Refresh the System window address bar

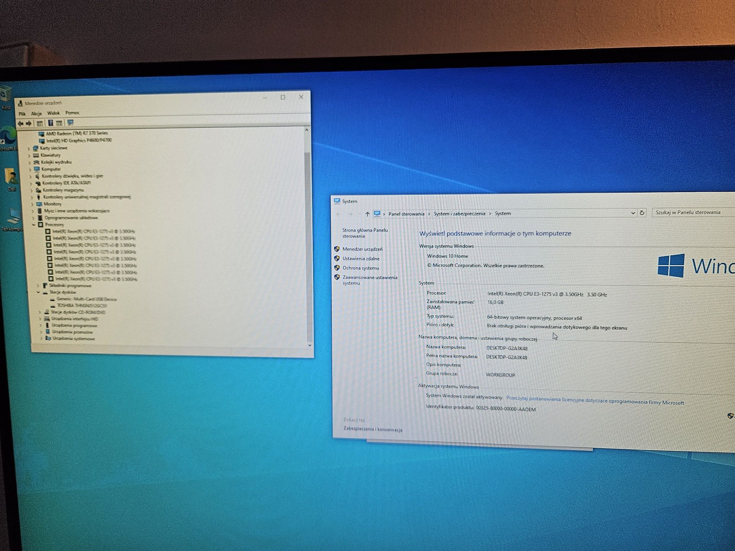(642, 213)
